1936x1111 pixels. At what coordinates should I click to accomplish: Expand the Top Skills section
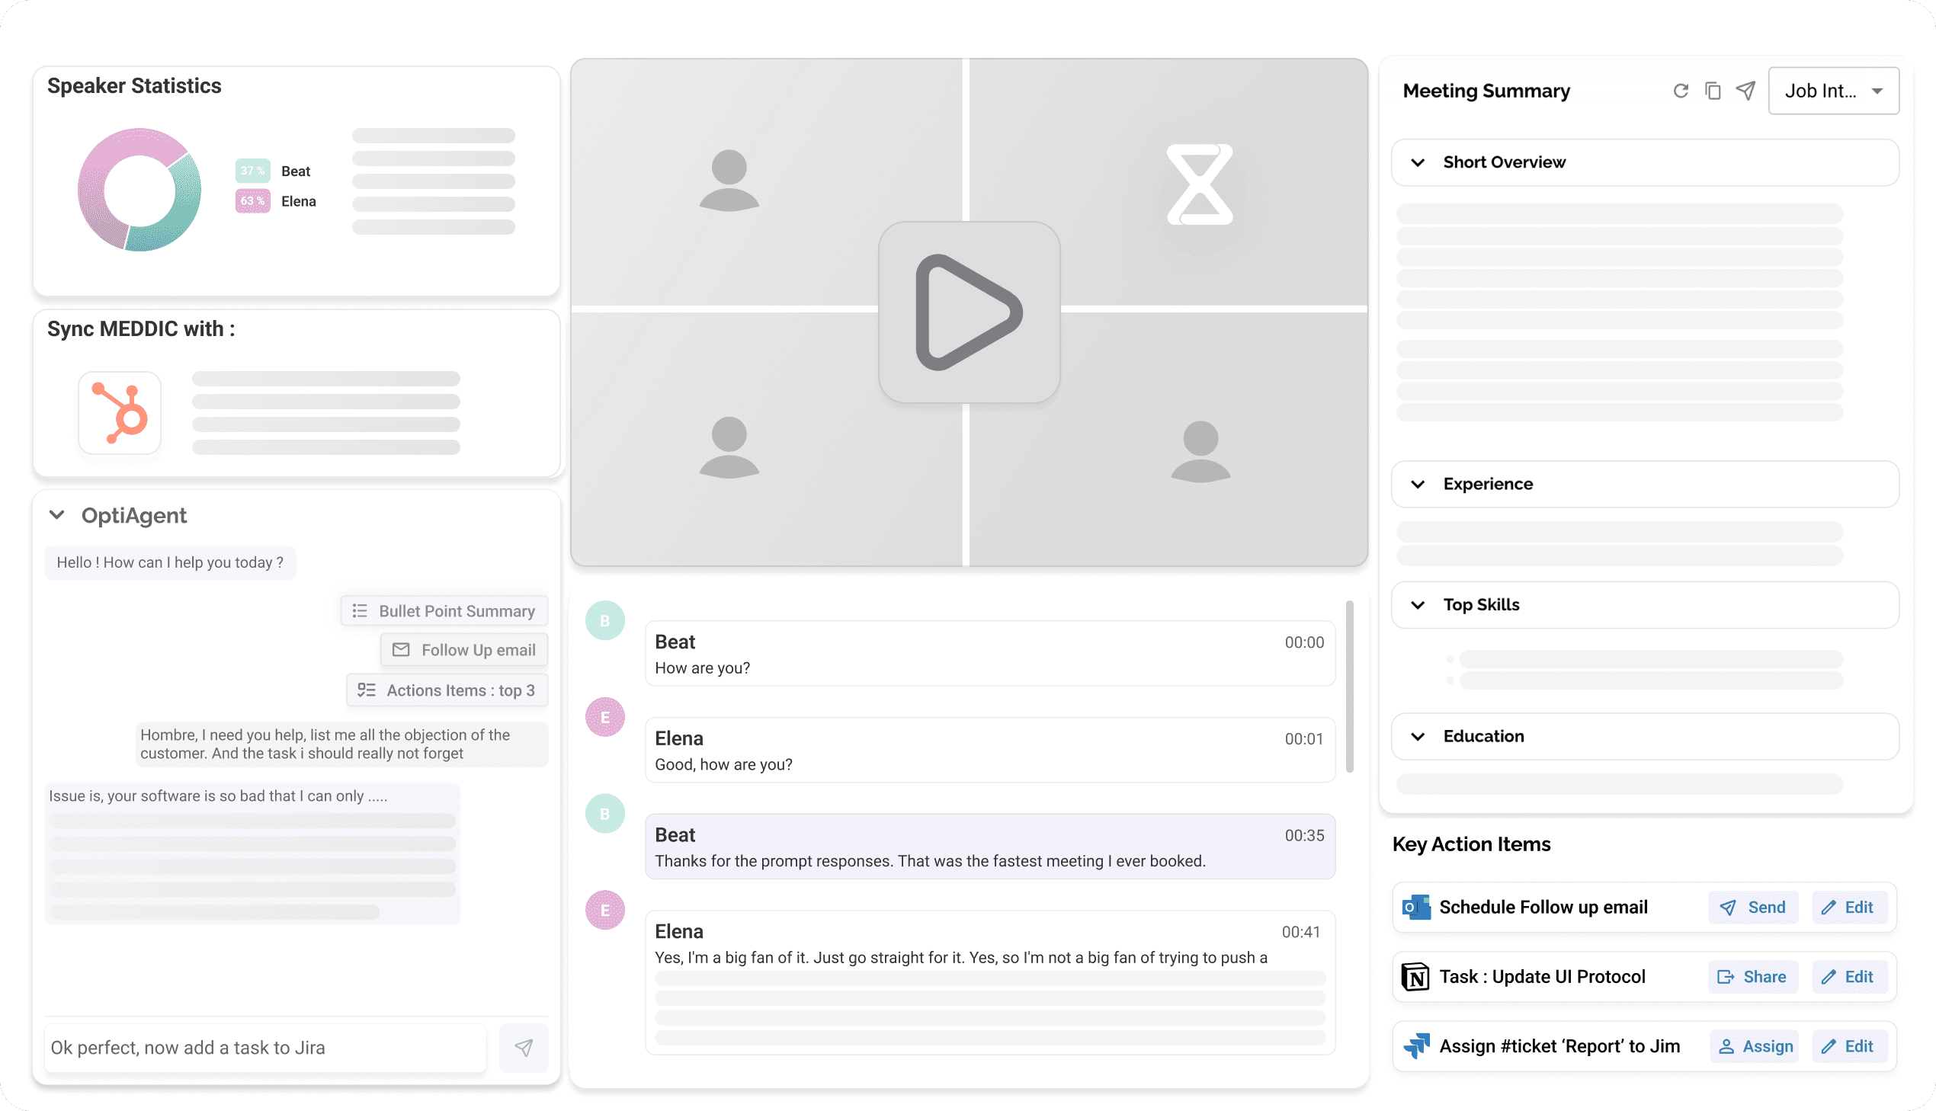1418,605
